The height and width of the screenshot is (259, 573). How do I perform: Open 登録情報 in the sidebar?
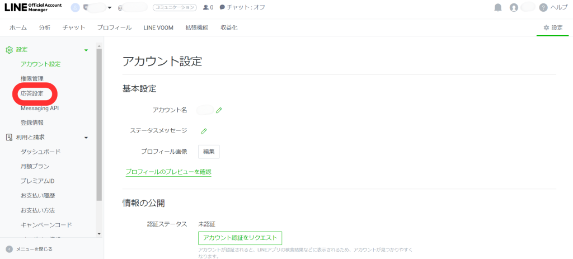pyautogui.click(x=32, y=123)
